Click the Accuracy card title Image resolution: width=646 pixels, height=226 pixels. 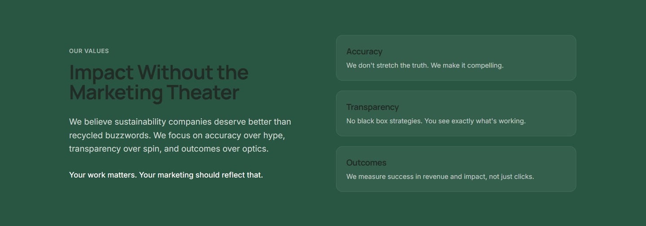pos(364,52)
